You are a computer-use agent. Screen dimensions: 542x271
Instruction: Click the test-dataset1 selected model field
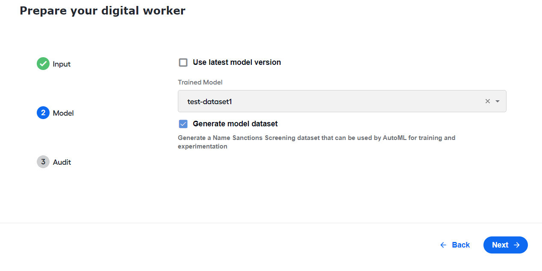pyautogui.click(x=342, y=101)
